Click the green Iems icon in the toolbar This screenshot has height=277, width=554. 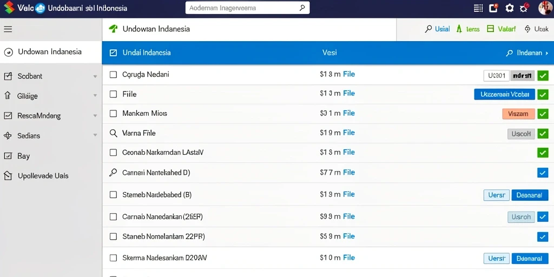(x=459, y=29)
